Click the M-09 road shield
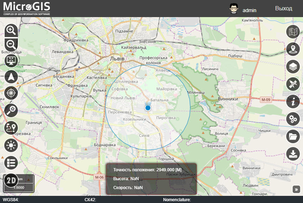This screenshot has width=303, height=203. click(266, 100)
